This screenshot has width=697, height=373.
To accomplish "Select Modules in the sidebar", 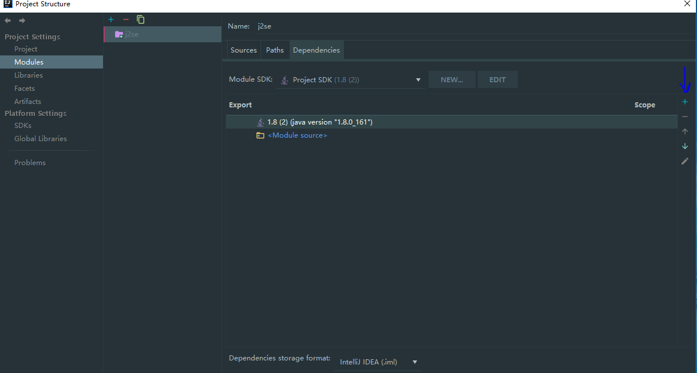I will (x=52, y=62).
